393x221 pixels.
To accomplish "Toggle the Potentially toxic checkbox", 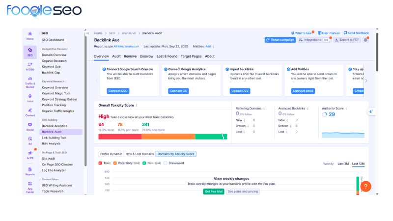I will pyautogui.click(x=115, y=163).
